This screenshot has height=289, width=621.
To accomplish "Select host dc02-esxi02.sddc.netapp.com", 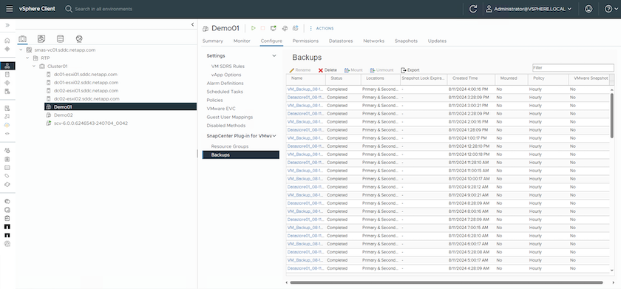I will point(86,99).
